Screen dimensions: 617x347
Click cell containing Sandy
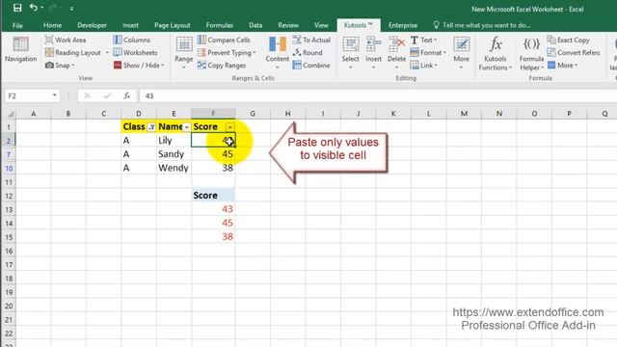coord(174,154)
